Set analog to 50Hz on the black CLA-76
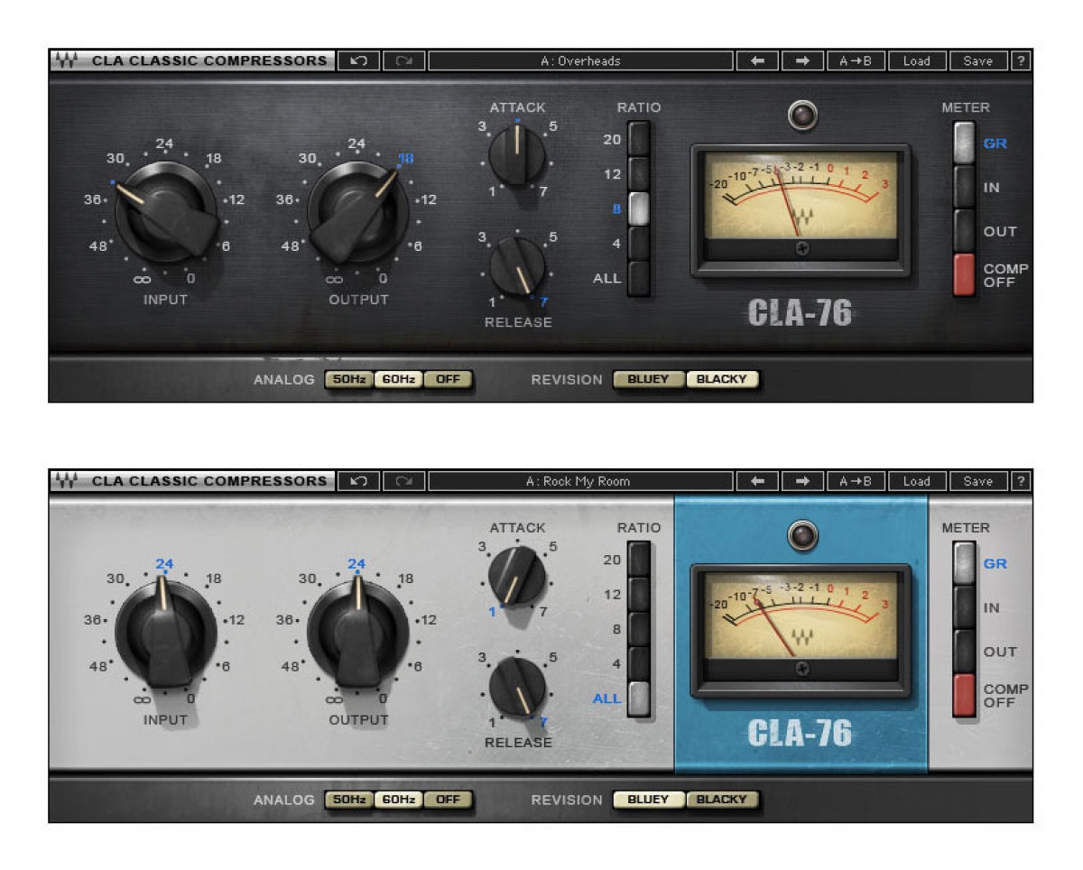The image size is (1083, 870). (x=349, y=380)
